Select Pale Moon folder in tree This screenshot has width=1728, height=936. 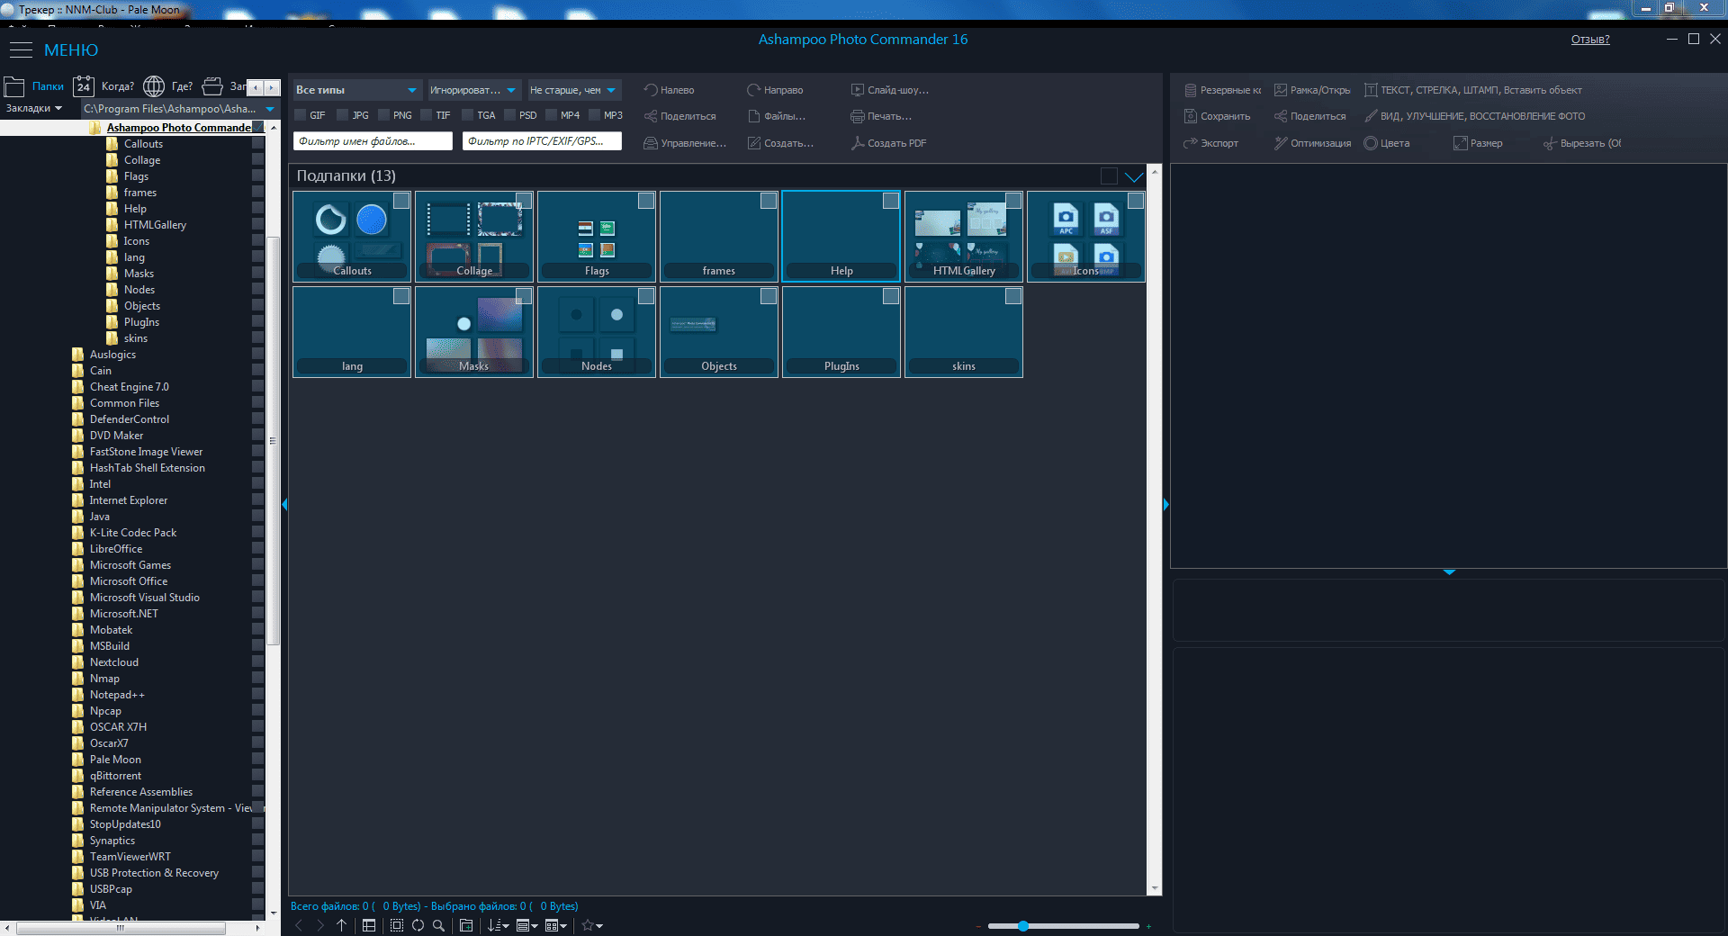pos(115,760)
